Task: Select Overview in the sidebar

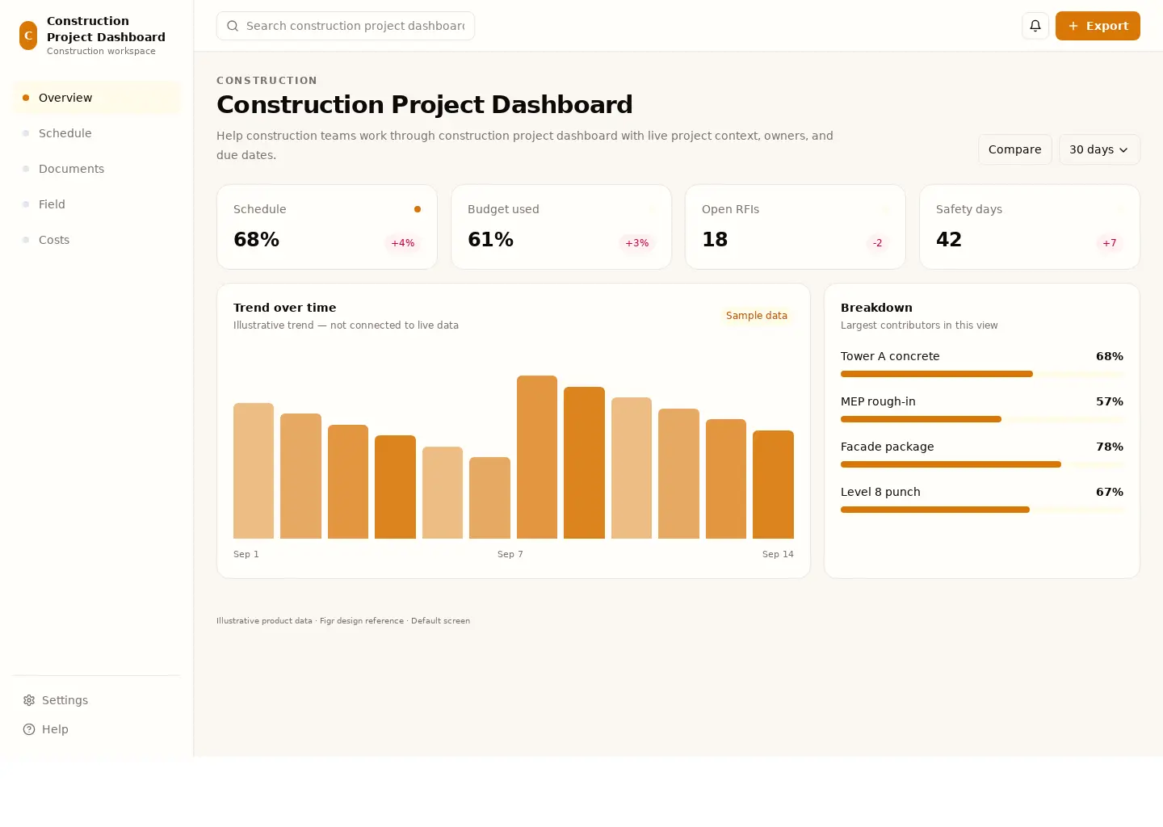Action: [96, 98]
